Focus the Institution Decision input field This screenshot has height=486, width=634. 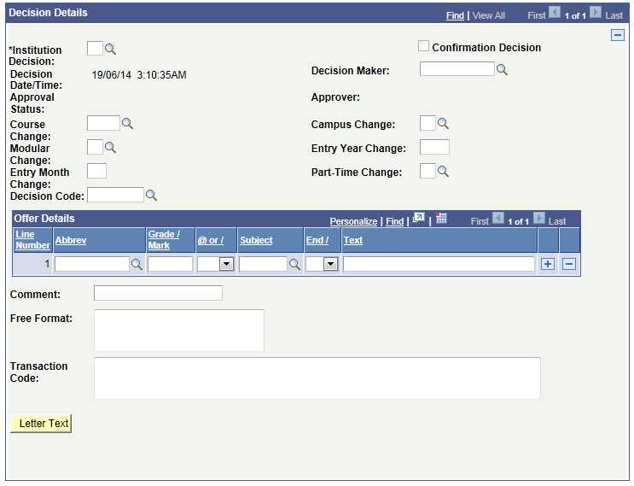pyautogui.click(x=95, y=49)
